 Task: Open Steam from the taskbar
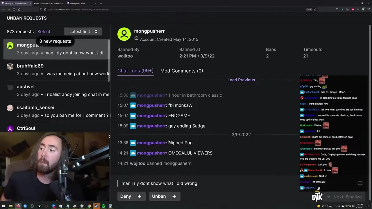(96, 206)
